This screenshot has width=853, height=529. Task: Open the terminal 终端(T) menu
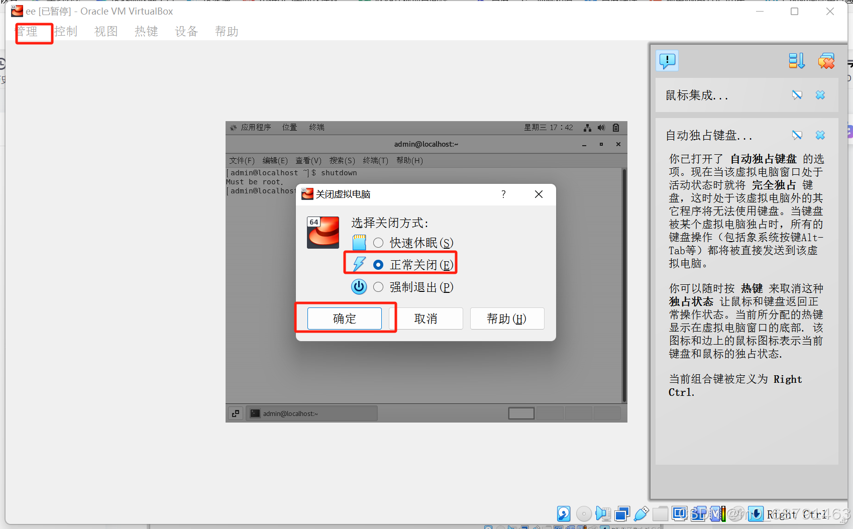click(376, 161)
